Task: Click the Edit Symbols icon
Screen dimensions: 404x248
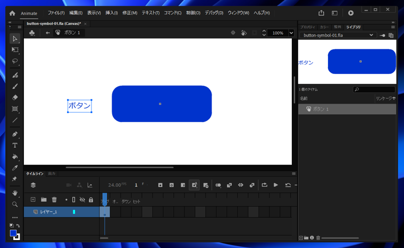Action: pos(32,33)
